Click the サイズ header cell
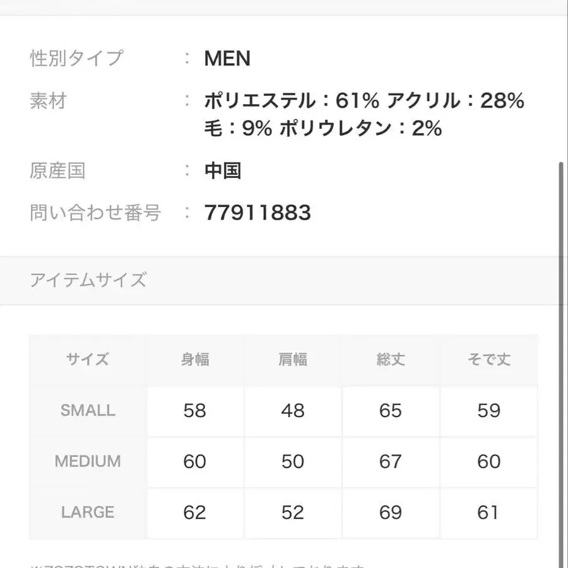Screen dimensions: 568x568 (x=88, y=360)
